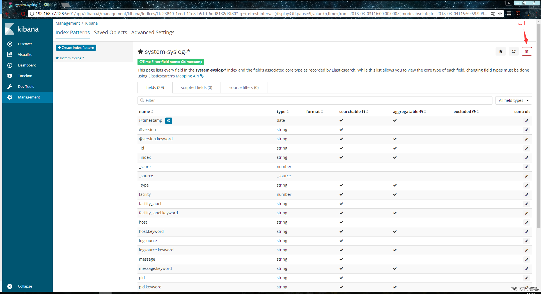Reload the browser page
Viewport: 541px width, 294px height.
23,13
